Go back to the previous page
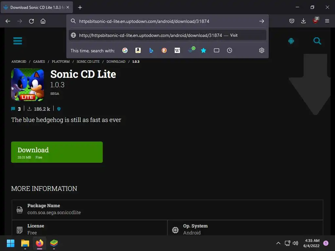This screenshot has width=335, height=251. pos(8,21)
